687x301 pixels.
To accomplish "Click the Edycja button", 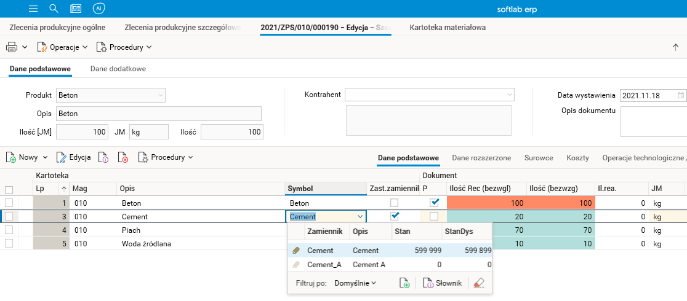I will coord(74,157).
